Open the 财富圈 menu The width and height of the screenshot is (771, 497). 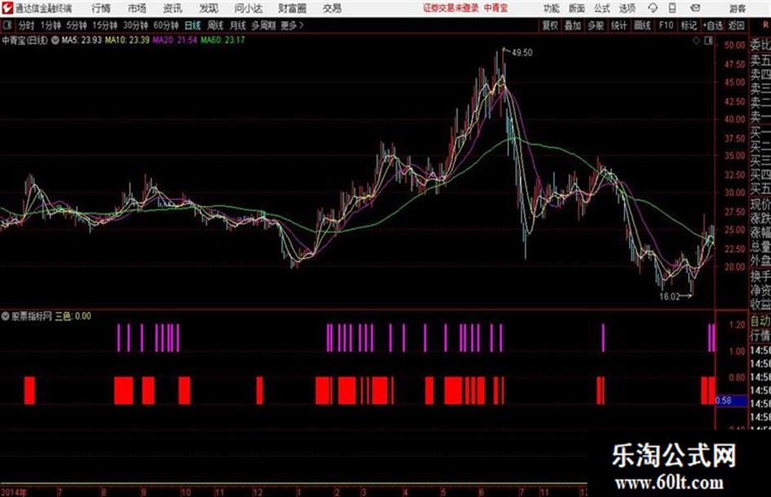(292, 8)
